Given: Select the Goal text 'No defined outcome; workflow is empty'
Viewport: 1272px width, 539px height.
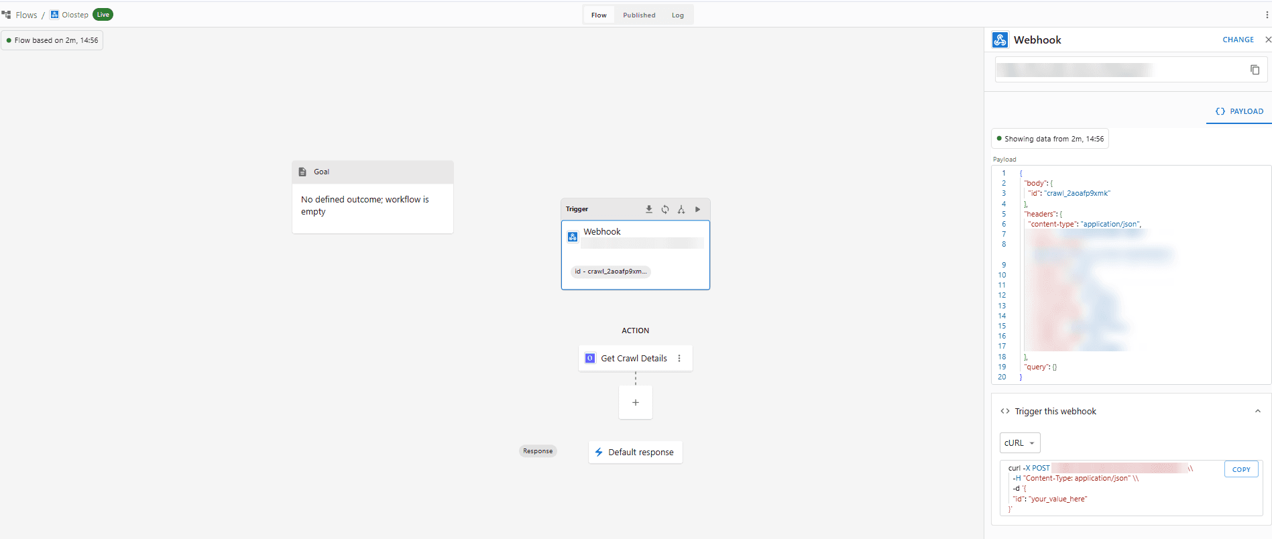Looking at the screenshot, I should pos(365,205).
